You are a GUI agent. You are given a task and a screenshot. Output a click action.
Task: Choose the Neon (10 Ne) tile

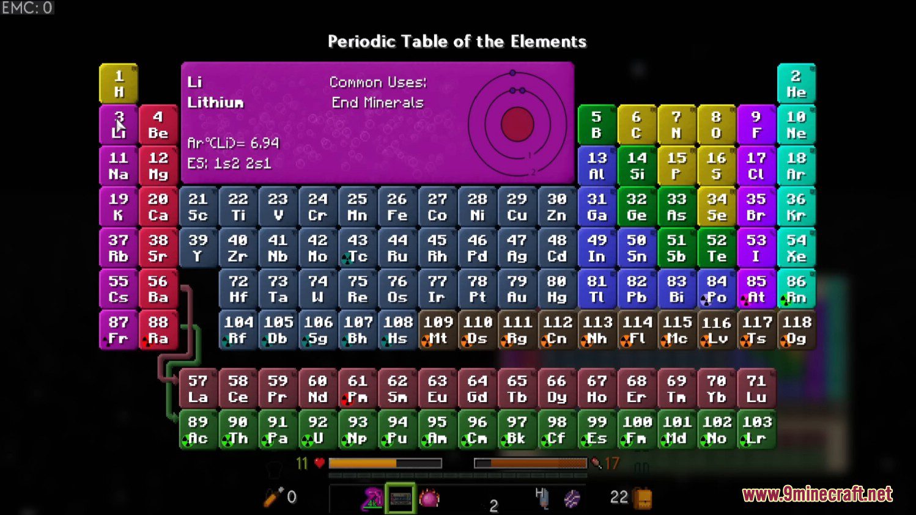coord(796,125)
